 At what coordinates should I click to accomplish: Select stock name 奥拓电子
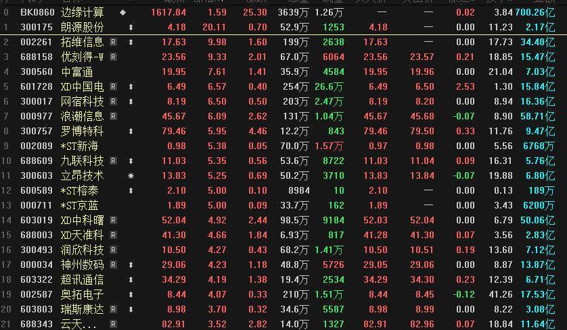coord(82,294)
